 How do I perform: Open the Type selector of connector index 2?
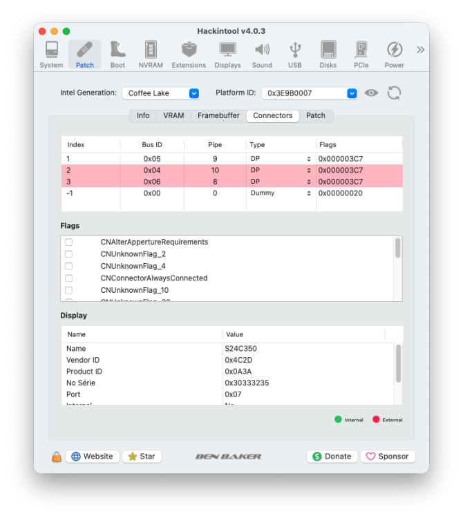click(x=281, y=170)
